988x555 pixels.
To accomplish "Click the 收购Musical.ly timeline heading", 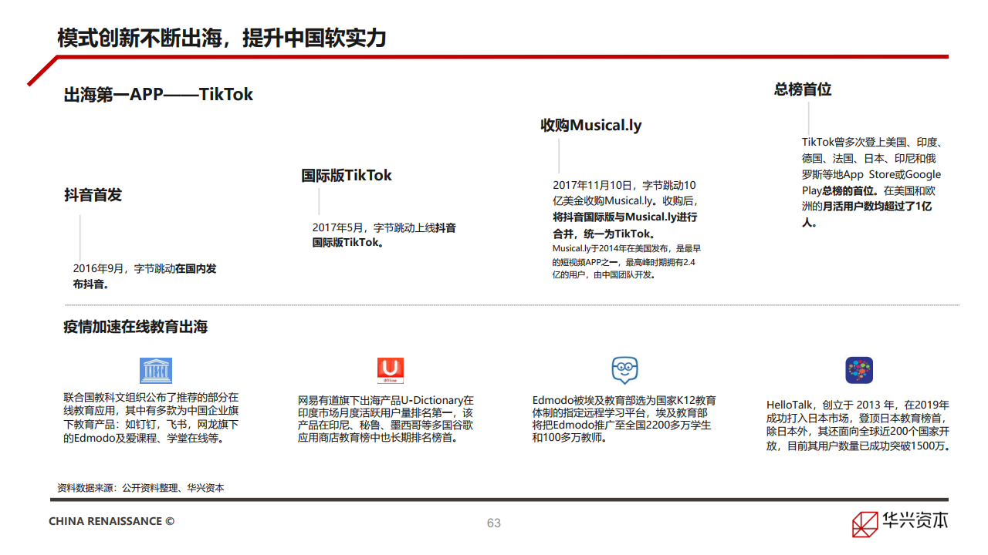I will tap(590, 125).
